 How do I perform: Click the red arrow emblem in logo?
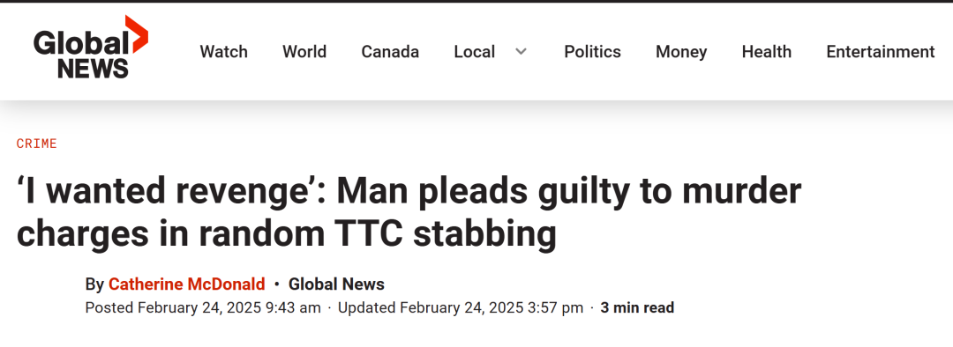click(137, 33)
